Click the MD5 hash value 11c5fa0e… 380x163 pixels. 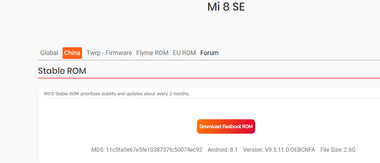(x=154, y=150)
